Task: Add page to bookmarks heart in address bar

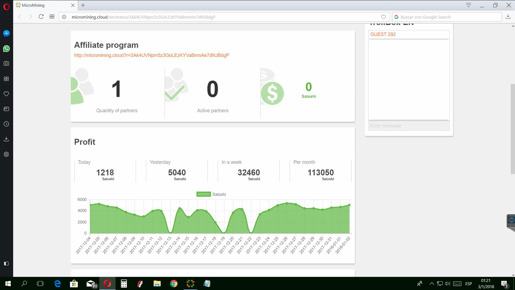Action: (x=383, y=17)
